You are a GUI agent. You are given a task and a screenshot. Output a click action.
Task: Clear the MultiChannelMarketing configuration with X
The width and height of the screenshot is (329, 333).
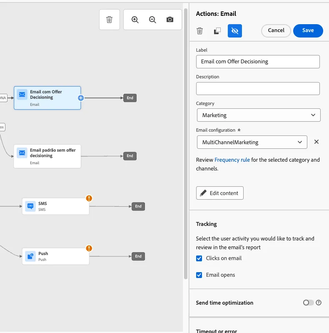tap(316, 142)
